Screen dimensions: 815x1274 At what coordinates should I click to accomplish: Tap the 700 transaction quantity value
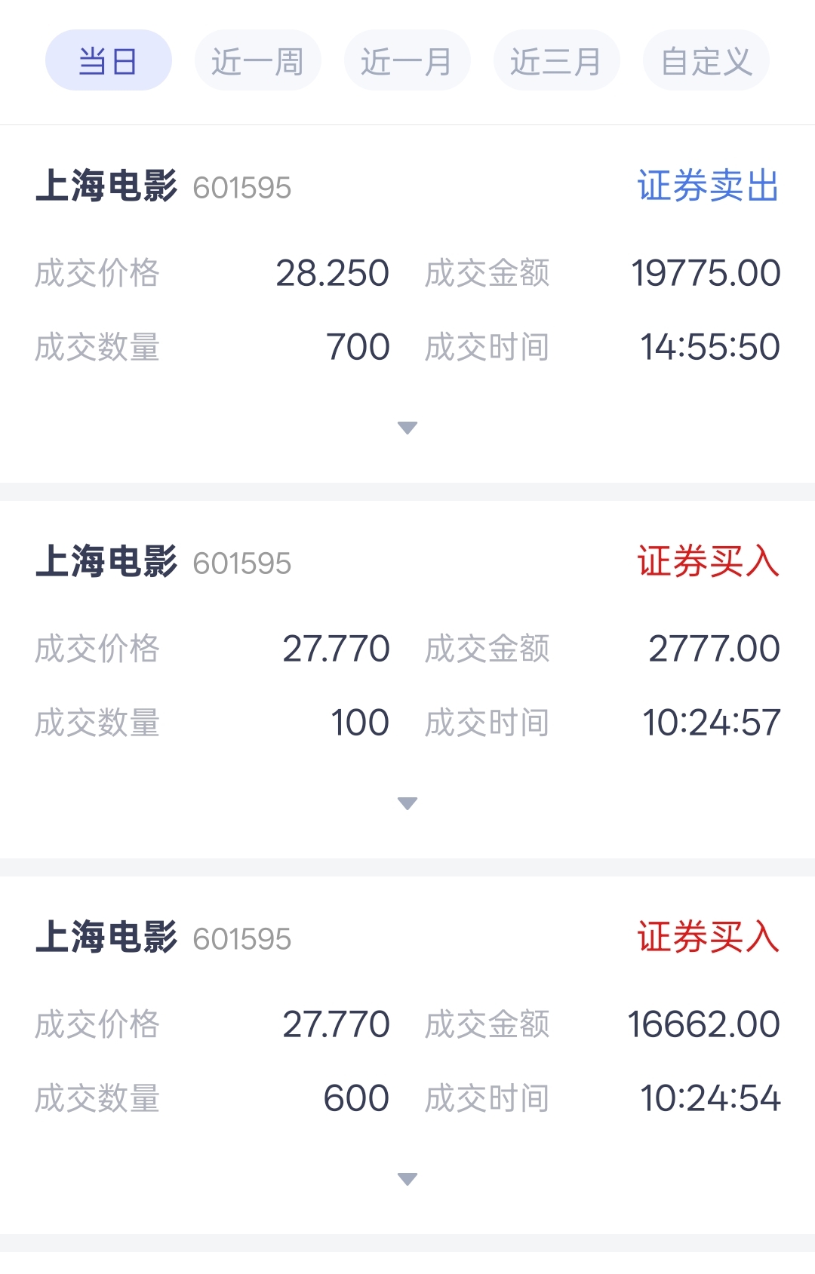tap(358, 347)
